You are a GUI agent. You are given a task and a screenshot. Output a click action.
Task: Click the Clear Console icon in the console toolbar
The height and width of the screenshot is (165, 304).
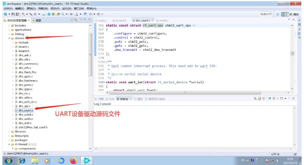[255, 99]
